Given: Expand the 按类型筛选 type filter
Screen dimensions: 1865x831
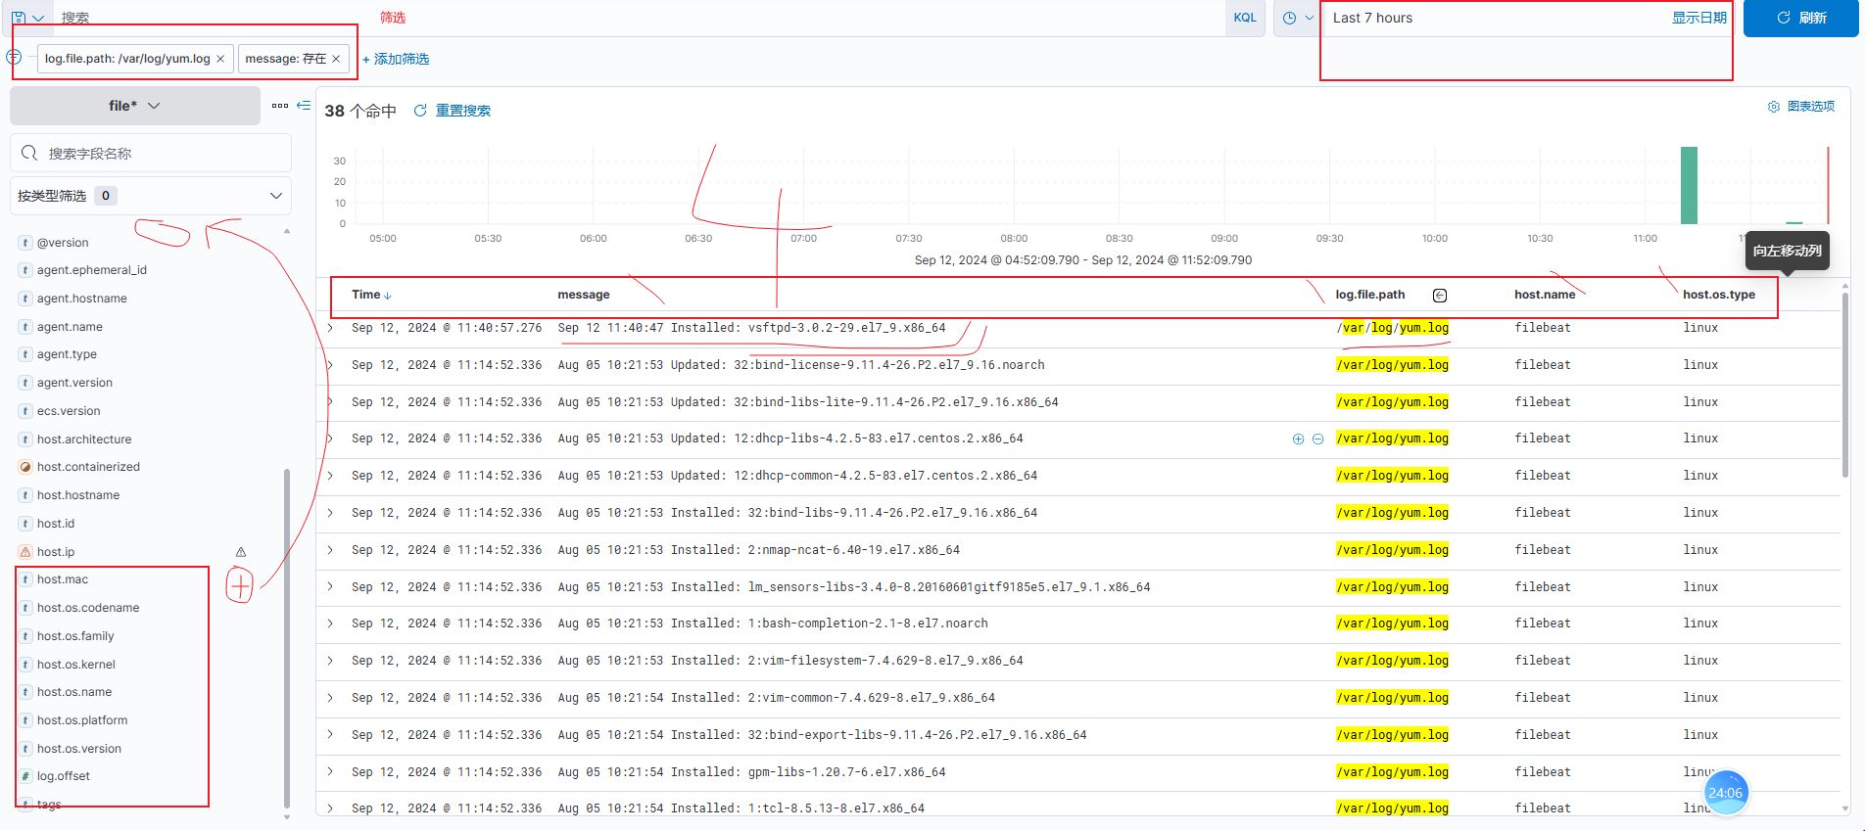Looking at the screenshot, I should pos(151,196).
